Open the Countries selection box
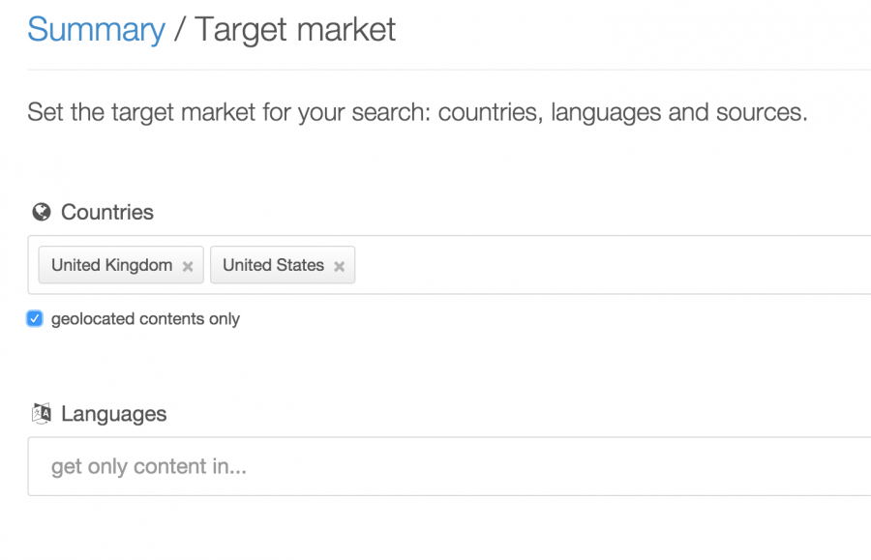The height and width of the screenshot is (560, 871). pos(610,265)
